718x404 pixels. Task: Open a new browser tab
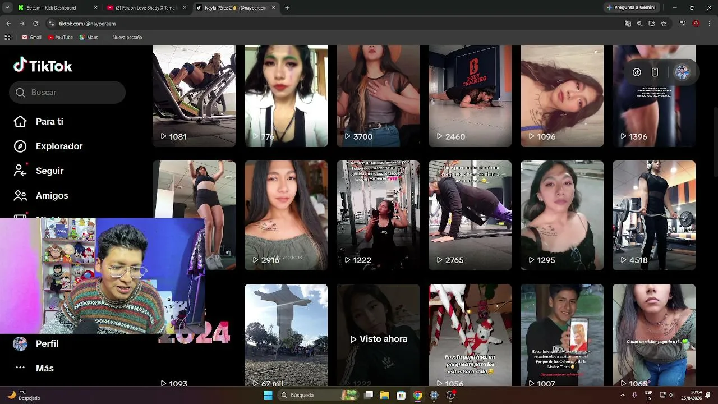point(287,8)
